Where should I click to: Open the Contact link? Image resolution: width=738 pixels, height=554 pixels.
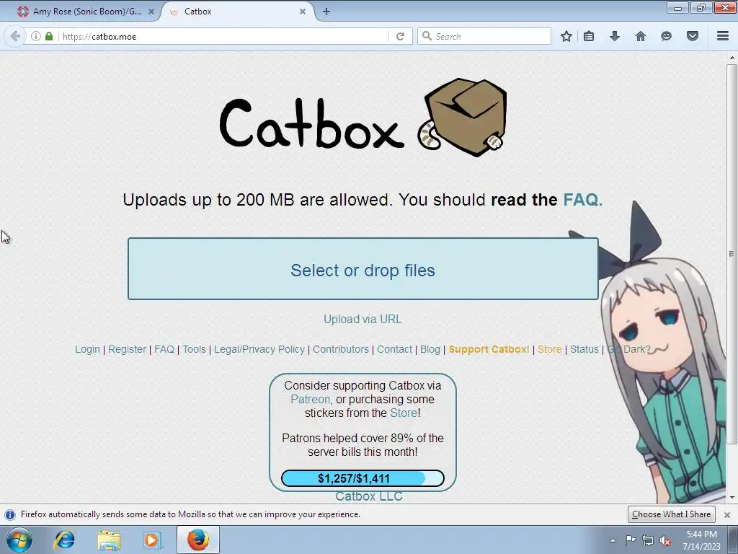tap(394, 349)
